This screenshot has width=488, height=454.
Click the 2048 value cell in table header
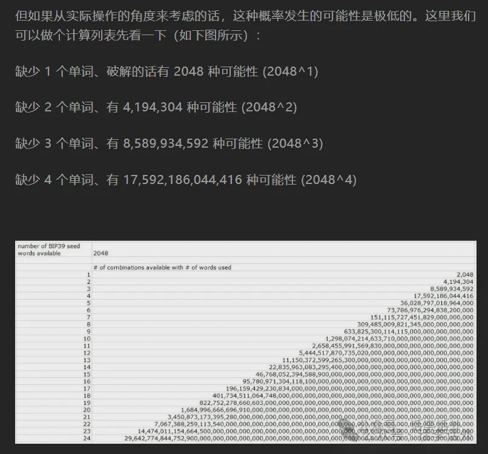tap(101, 254)
